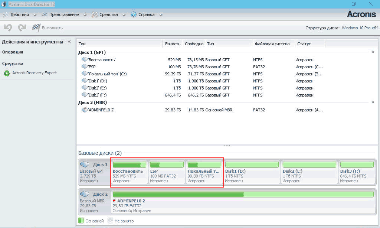Click volume icon of 'ESP' row
Viewport: 380px width, 228px height.
click(x=84, y=66)
